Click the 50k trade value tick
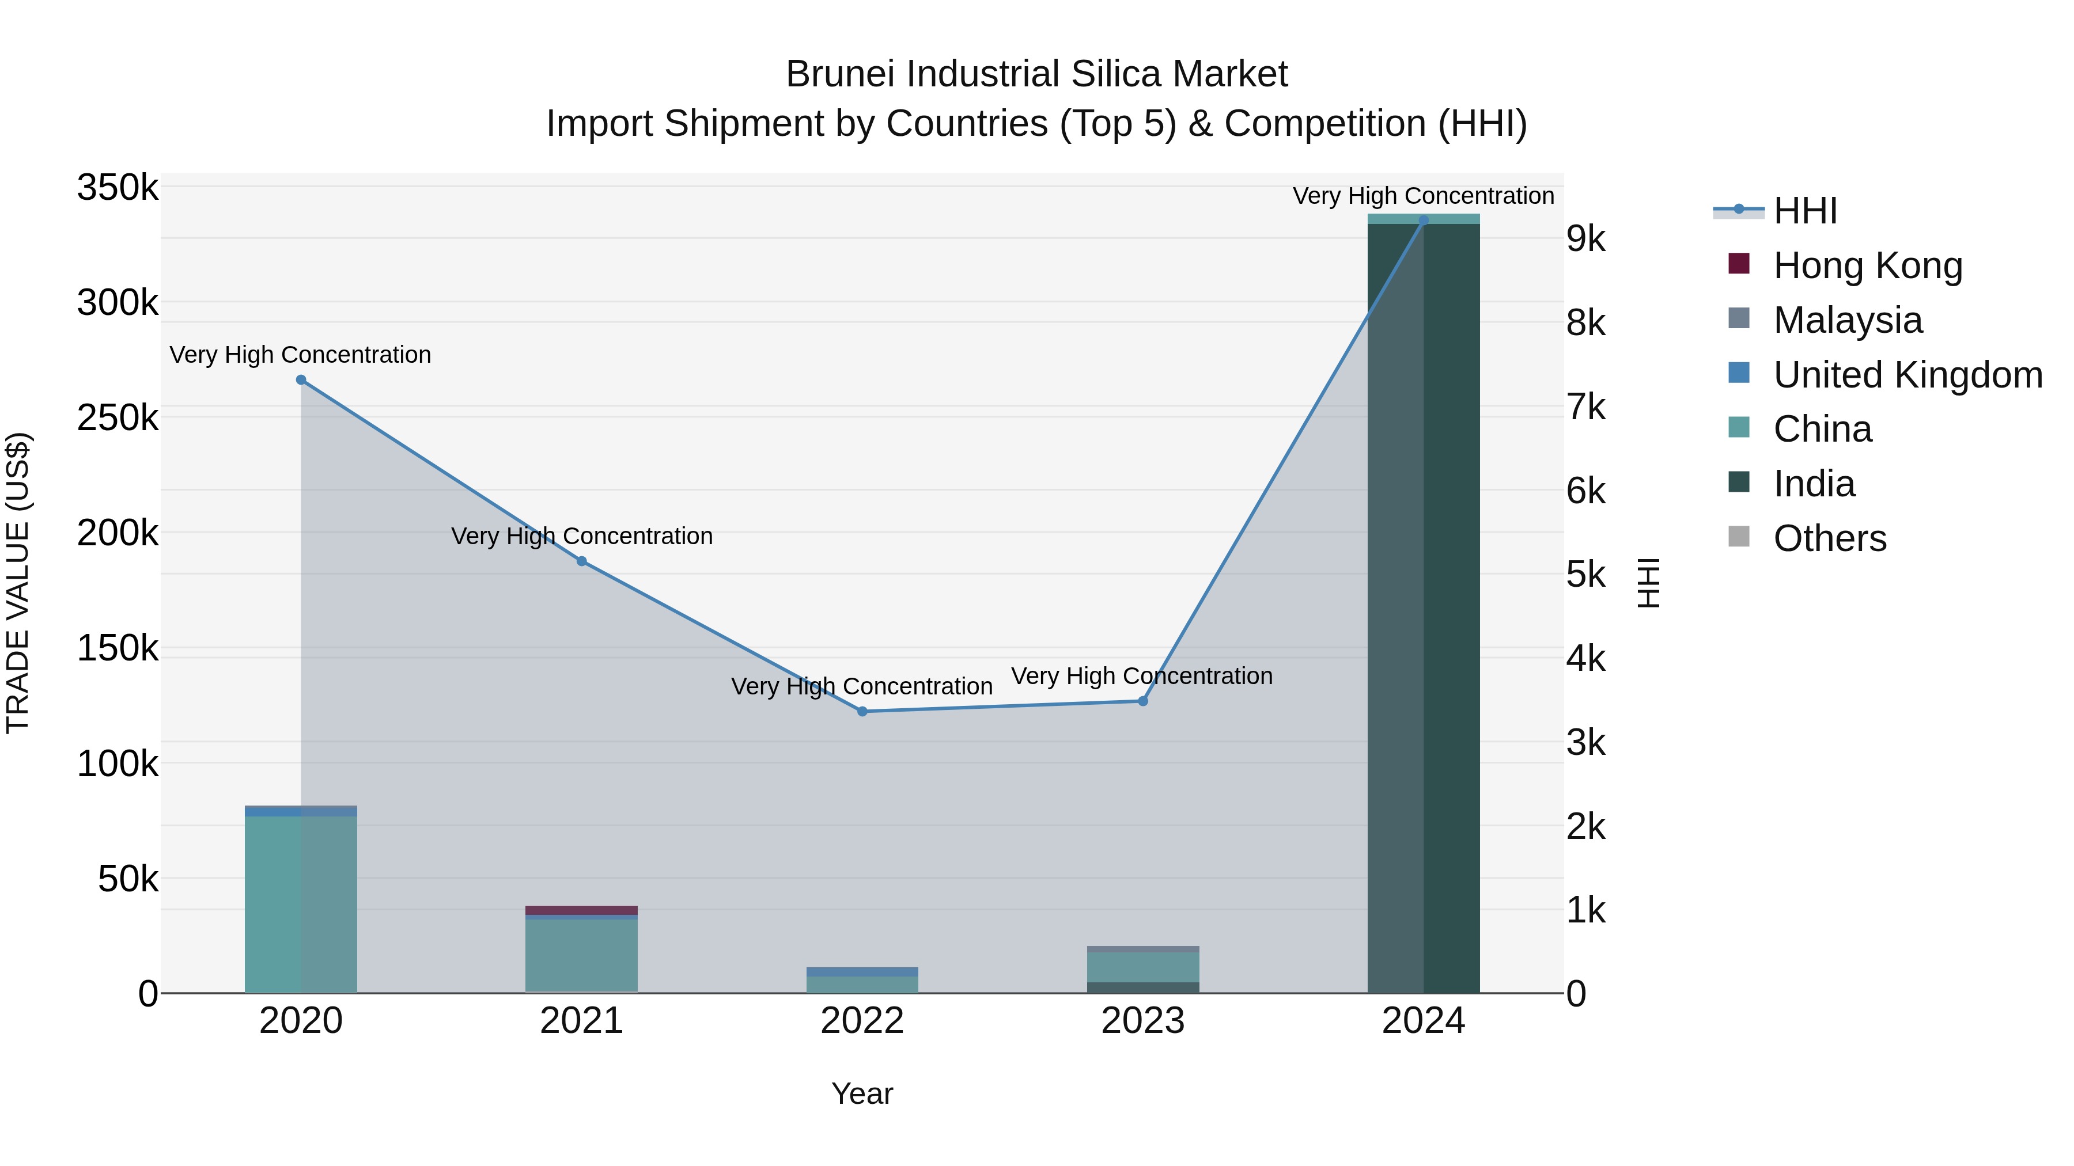 (128, 879)
